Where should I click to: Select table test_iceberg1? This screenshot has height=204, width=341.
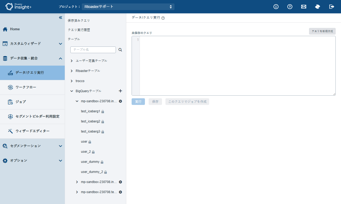click(x=91, y=111)
